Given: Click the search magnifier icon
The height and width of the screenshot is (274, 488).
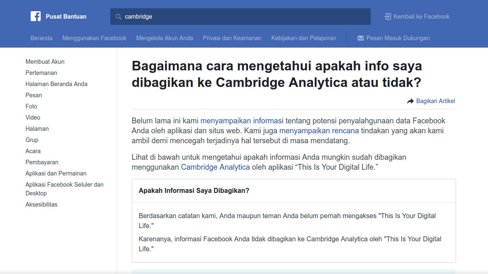Looking at the screenshot, I should [118, 17].
